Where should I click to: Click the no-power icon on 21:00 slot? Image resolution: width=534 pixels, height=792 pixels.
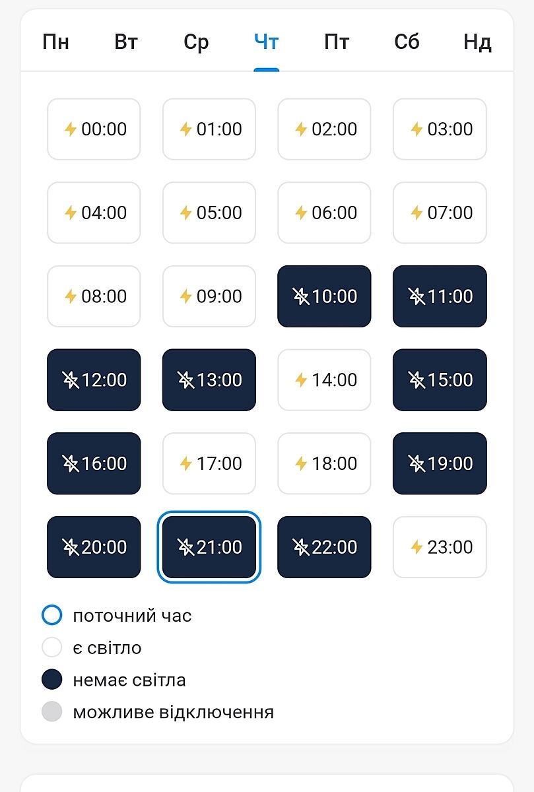(186, 547)
